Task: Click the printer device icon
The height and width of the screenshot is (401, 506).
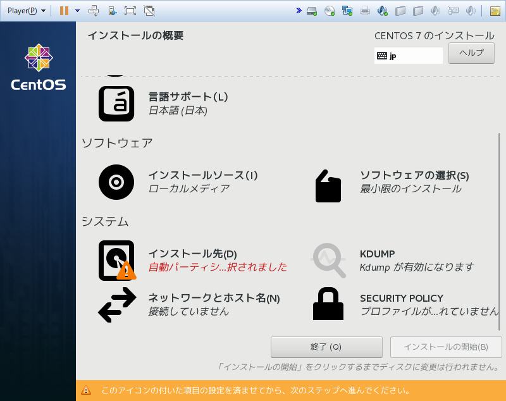Action: point(365,11)
